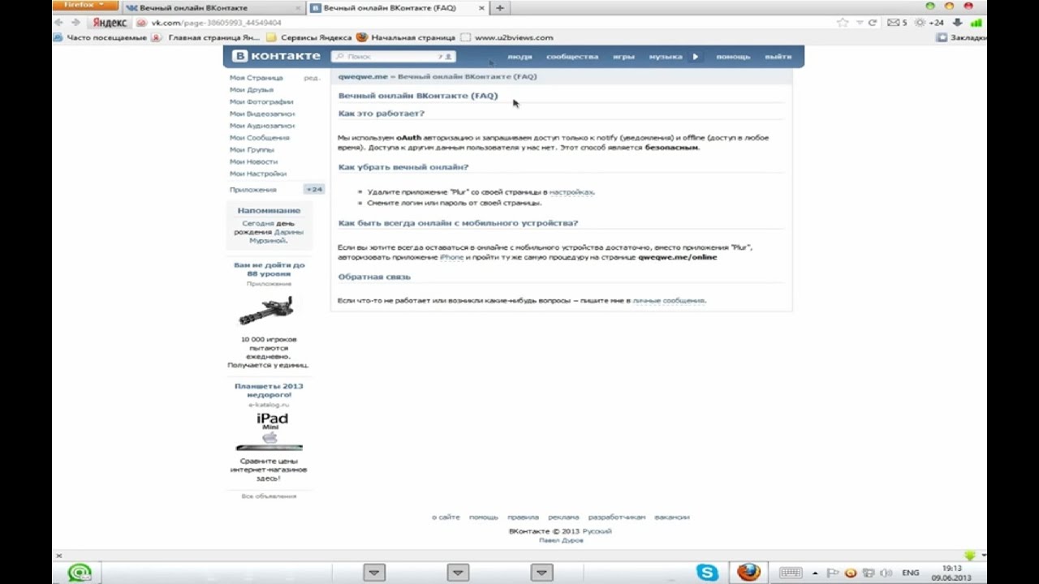
Task: Follow the личные сообщения link
Action: [669, 300]
